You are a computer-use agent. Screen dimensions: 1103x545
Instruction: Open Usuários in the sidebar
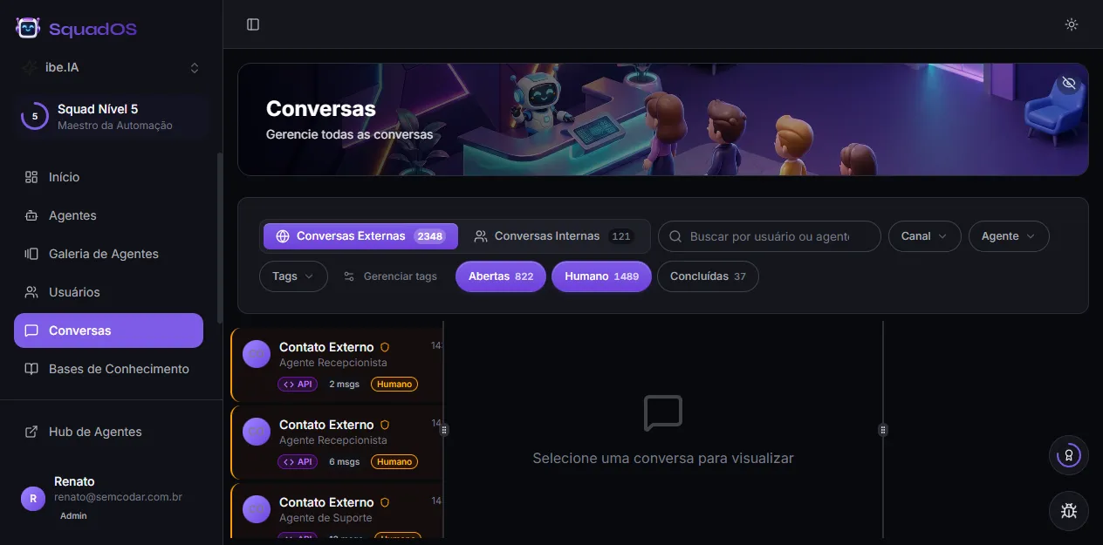click(x=108, y=292)
